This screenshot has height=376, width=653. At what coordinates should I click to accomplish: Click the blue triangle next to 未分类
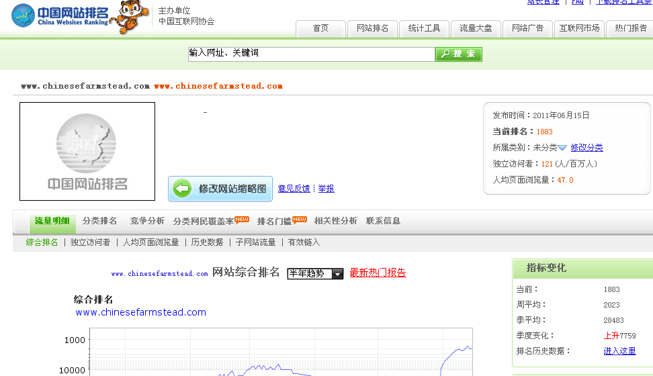562,148
